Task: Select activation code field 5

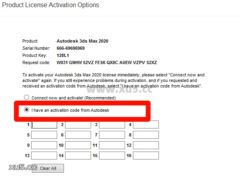Action: point(44,135)
